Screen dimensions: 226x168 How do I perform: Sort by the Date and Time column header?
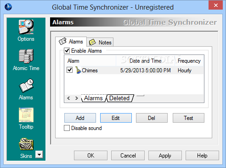click(x=146, y=61)
